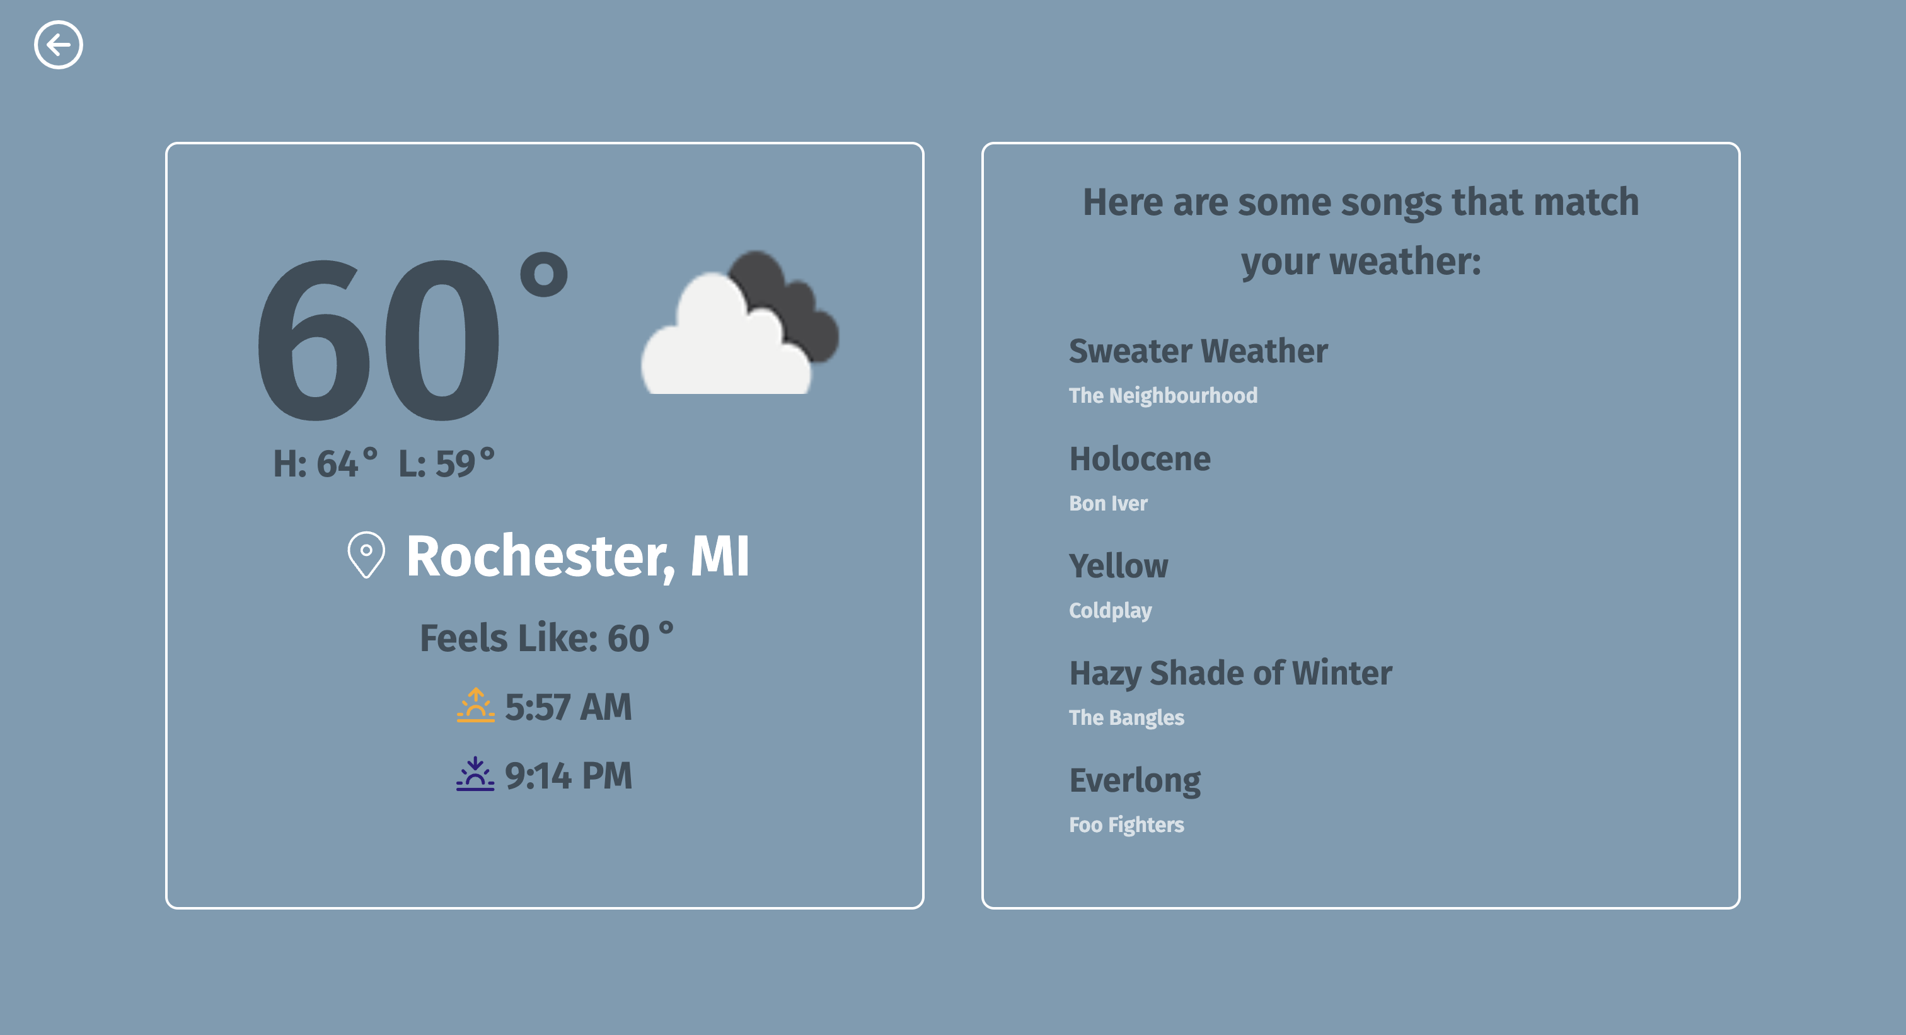This screenshot has width=1906, height=1035.
Task: Select the Coldplay artist name
Action: click(x=1110, y=610)
